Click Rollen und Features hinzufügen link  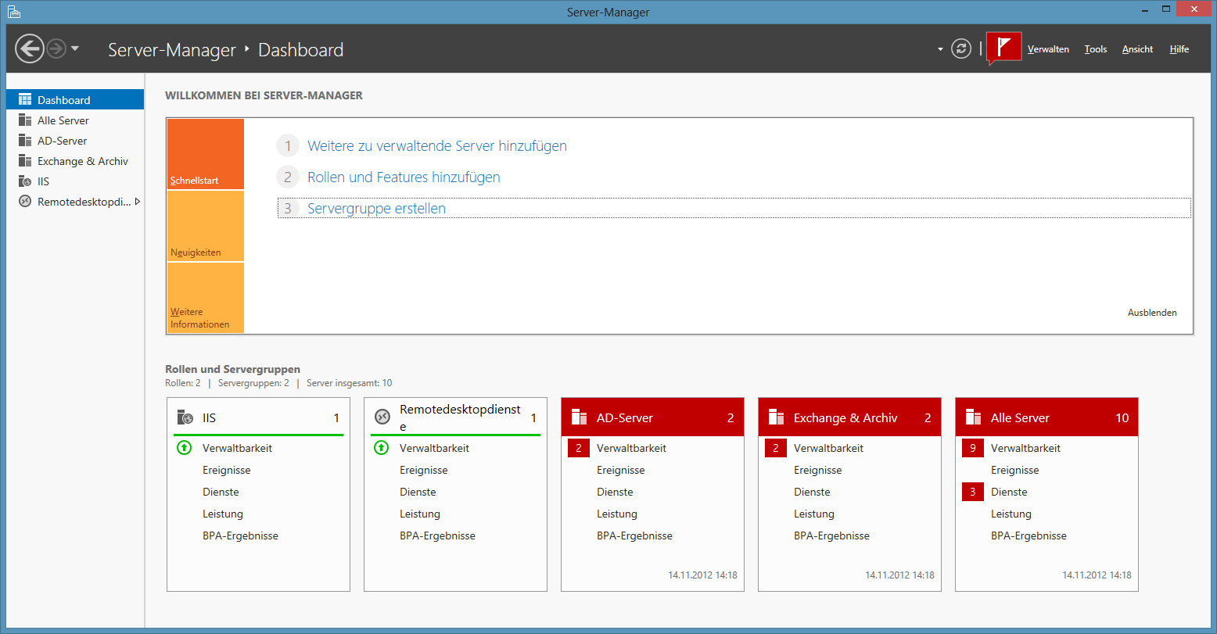[x=404, y=177]
